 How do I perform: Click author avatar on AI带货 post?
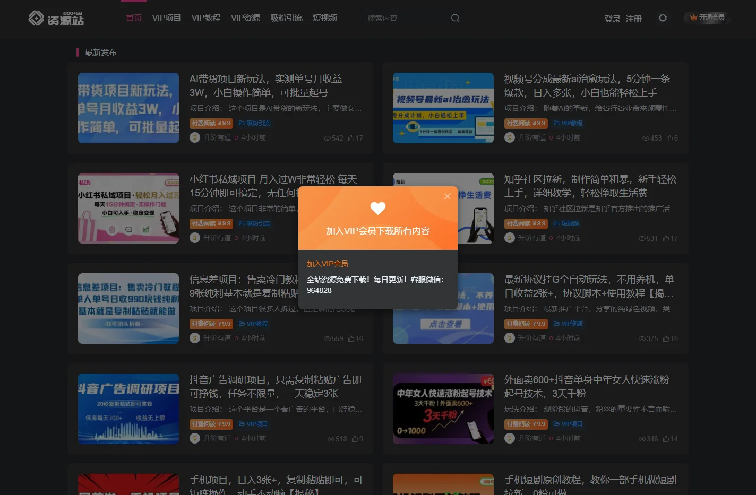(x=195, y=137)
